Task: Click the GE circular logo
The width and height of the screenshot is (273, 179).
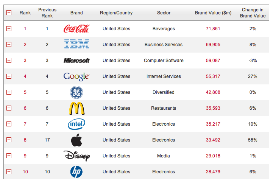Action: pos(76,92)
